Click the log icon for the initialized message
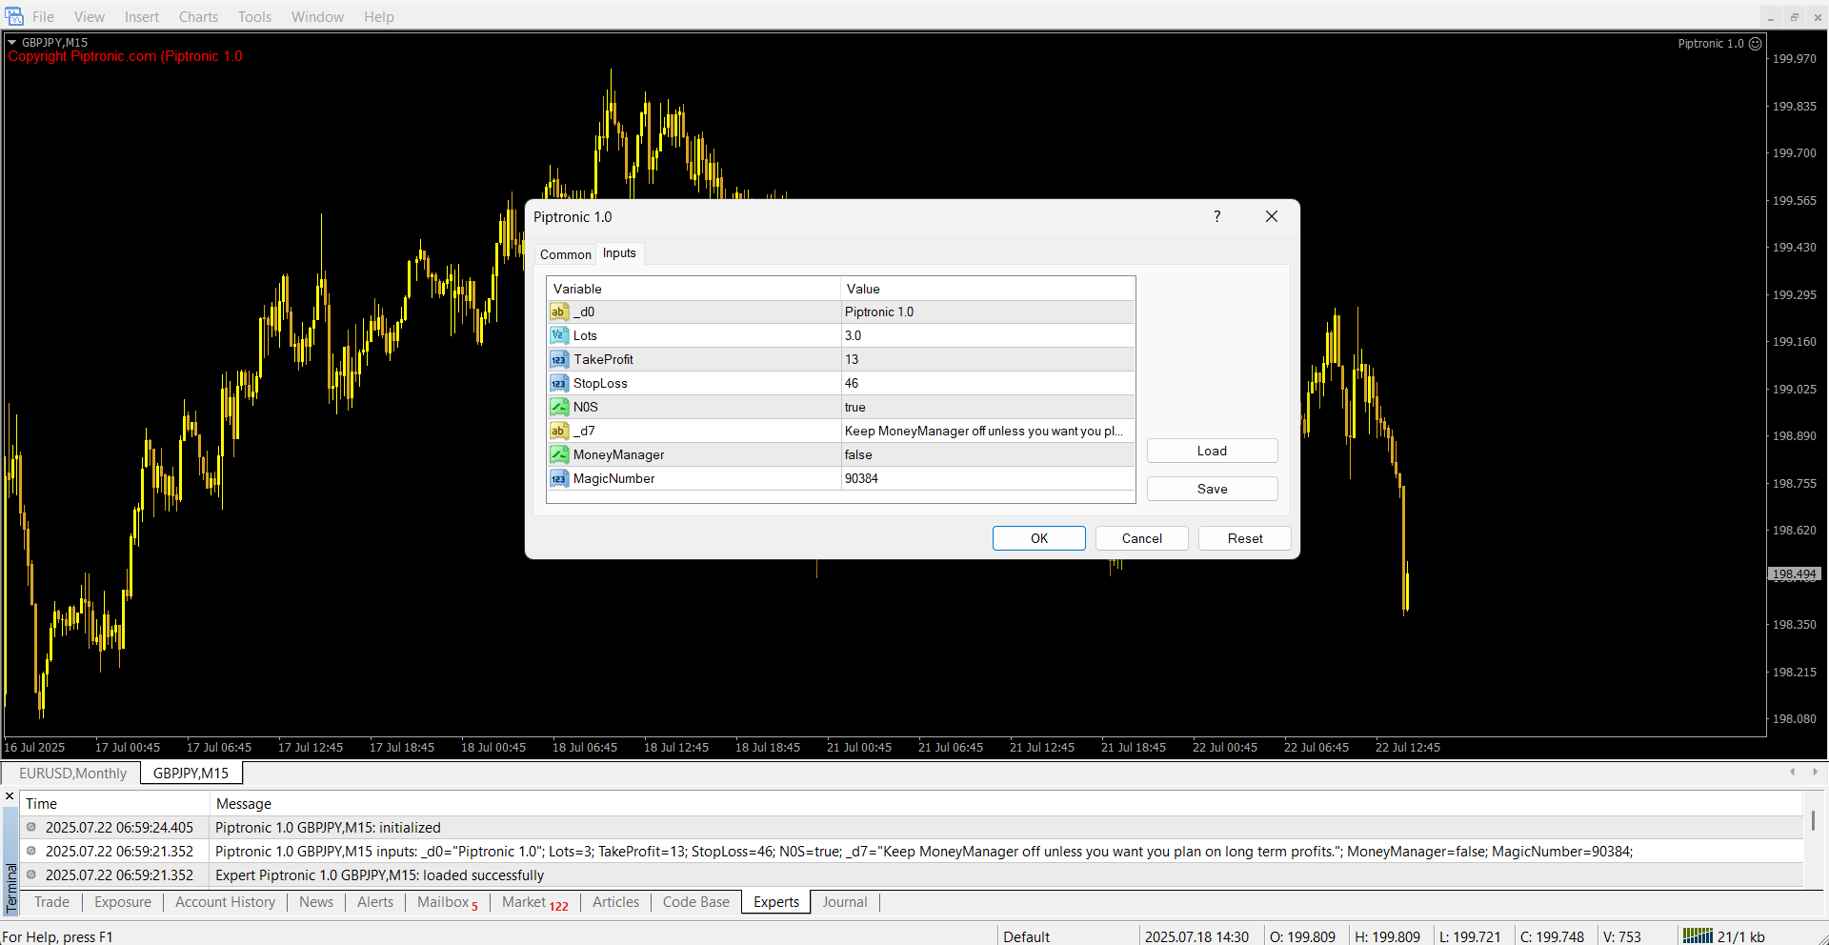Viewport: 1829px width, 945px height. pos(31,827)
